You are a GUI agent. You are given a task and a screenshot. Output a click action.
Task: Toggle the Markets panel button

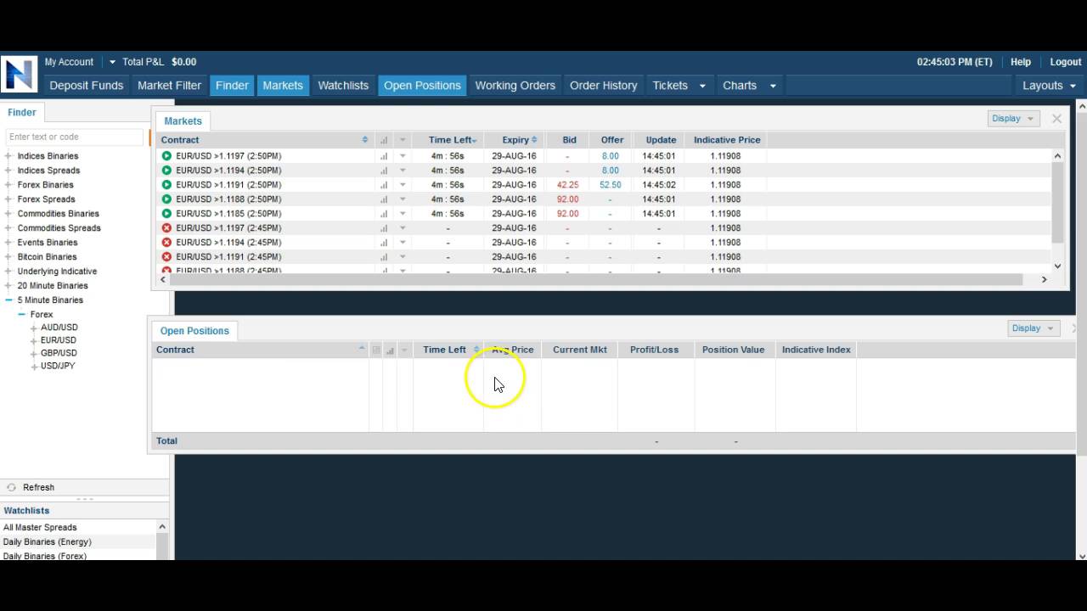pyautogui.click(x=283, y=85)
